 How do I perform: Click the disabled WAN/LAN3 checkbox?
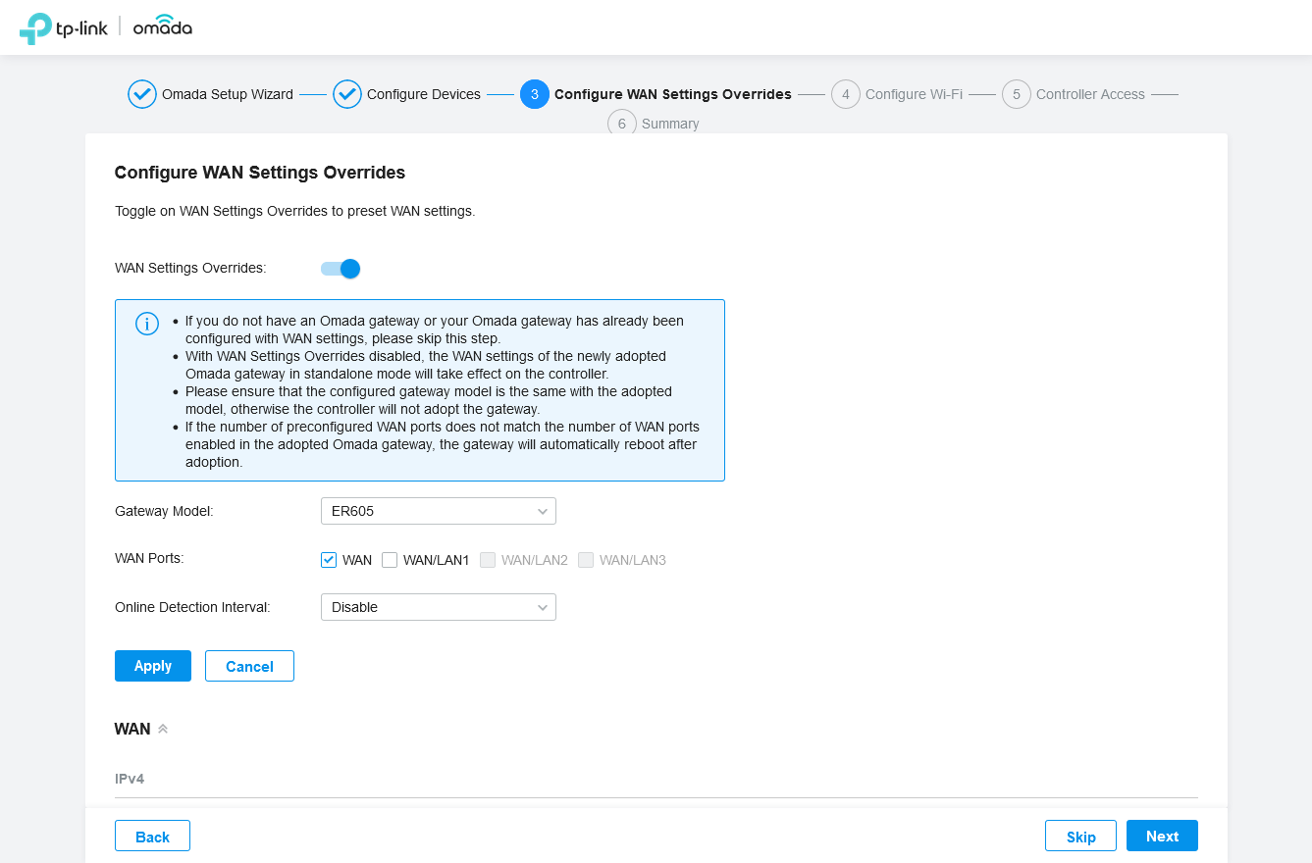pos(586,560)
